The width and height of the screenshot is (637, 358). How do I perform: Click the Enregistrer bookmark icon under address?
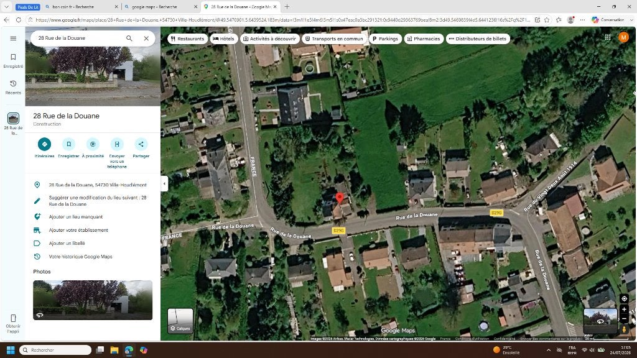pos(68,144)
